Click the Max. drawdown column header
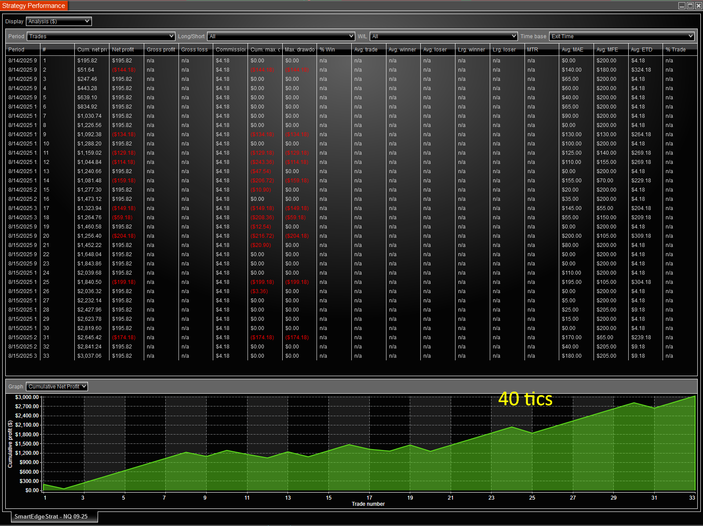This screenshot has height=526, width=703. coord(299,50)
